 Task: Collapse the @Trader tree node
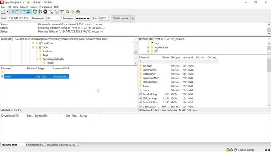point(33,47)
